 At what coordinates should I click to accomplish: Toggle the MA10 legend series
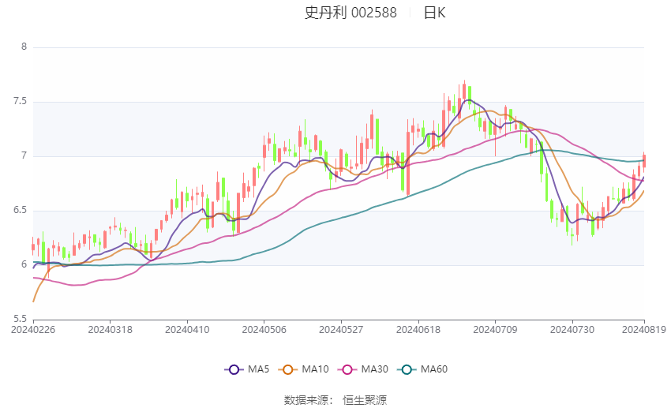coord(303,369)
